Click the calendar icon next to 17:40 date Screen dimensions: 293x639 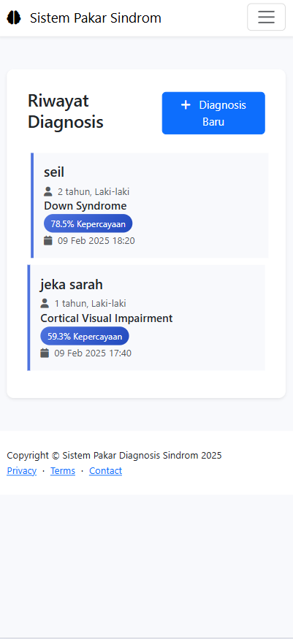click(45, 353)
